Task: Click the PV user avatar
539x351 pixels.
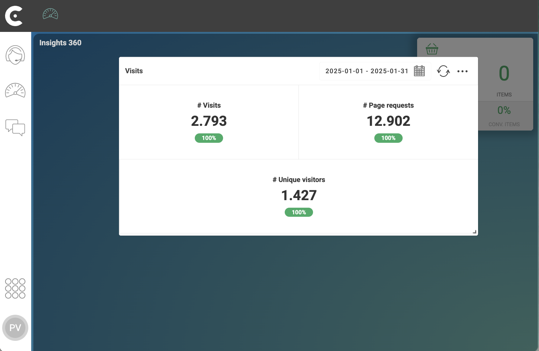Action: tap(15, 328)
